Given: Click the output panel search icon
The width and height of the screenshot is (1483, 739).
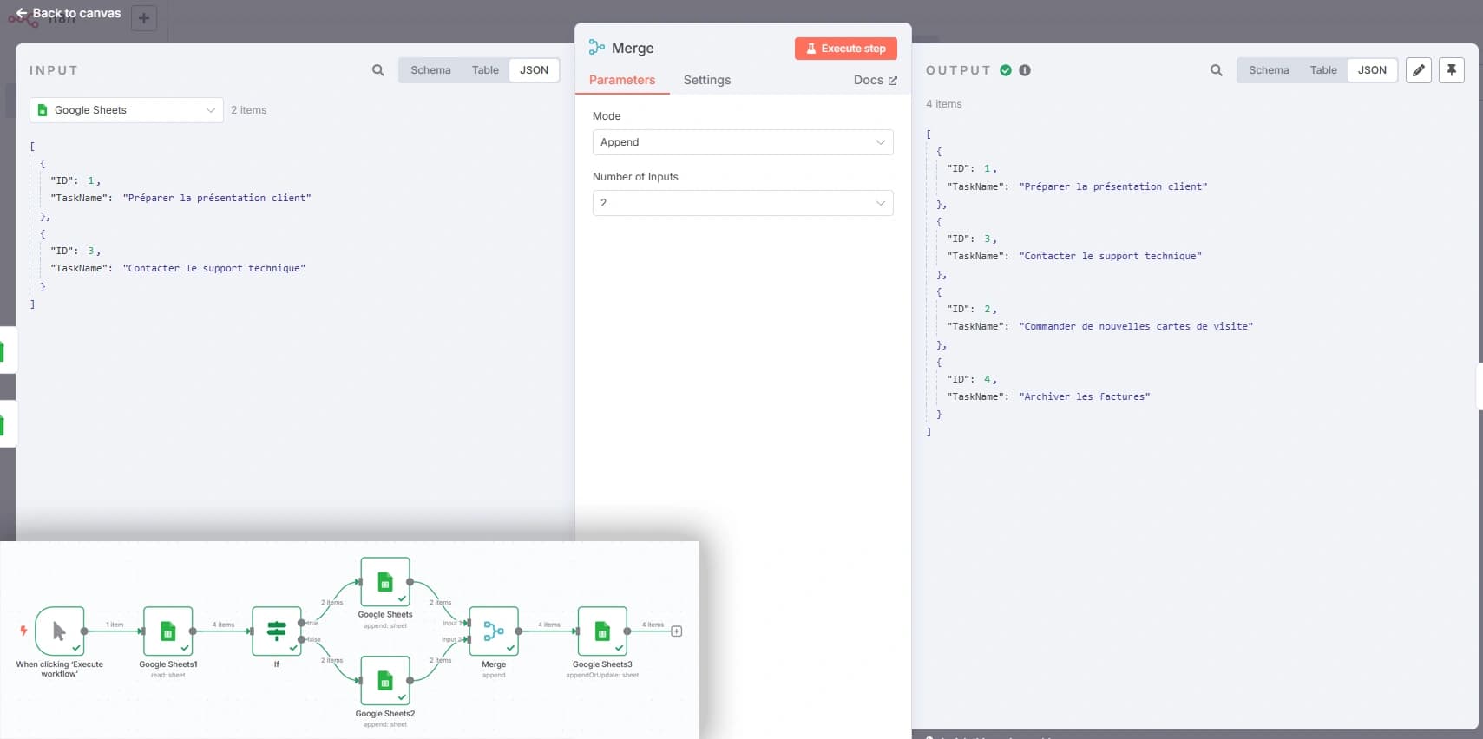Looking at the screenshot, I should [x=1216, y=70].
